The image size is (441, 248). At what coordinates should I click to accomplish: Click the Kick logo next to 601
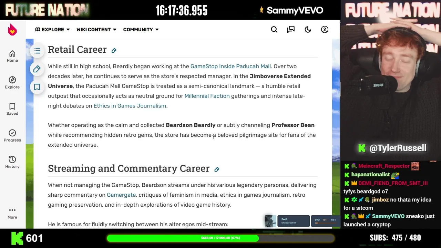pyautogui.click(x=17, y=238)
